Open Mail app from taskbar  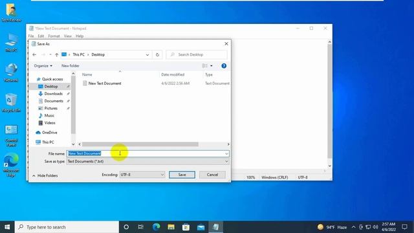pos(201,227)
